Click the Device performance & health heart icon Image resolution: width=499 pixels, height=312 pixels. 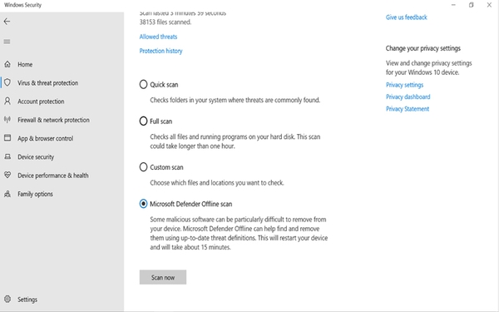click(x=7, y=175)
